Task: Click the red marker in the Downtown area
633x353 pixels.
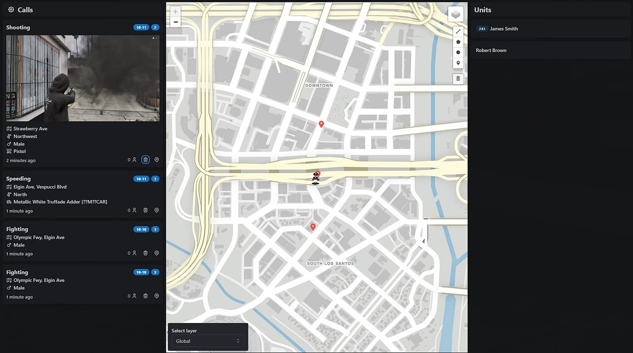Action: tap(320, 124)
